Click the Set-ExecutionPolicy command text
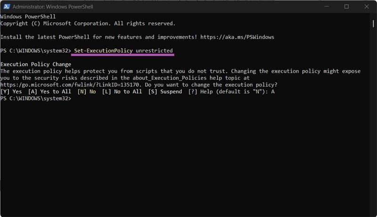377x217 pixels. [102, 50]
